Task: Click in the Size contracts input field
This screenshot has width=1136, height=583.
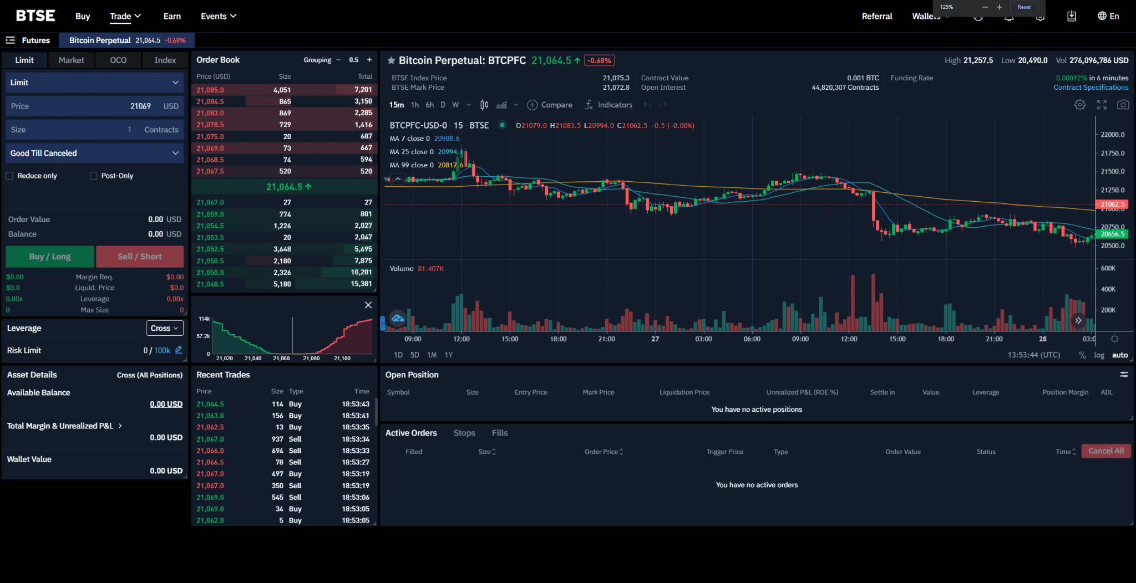Action: tap(94, 130)
